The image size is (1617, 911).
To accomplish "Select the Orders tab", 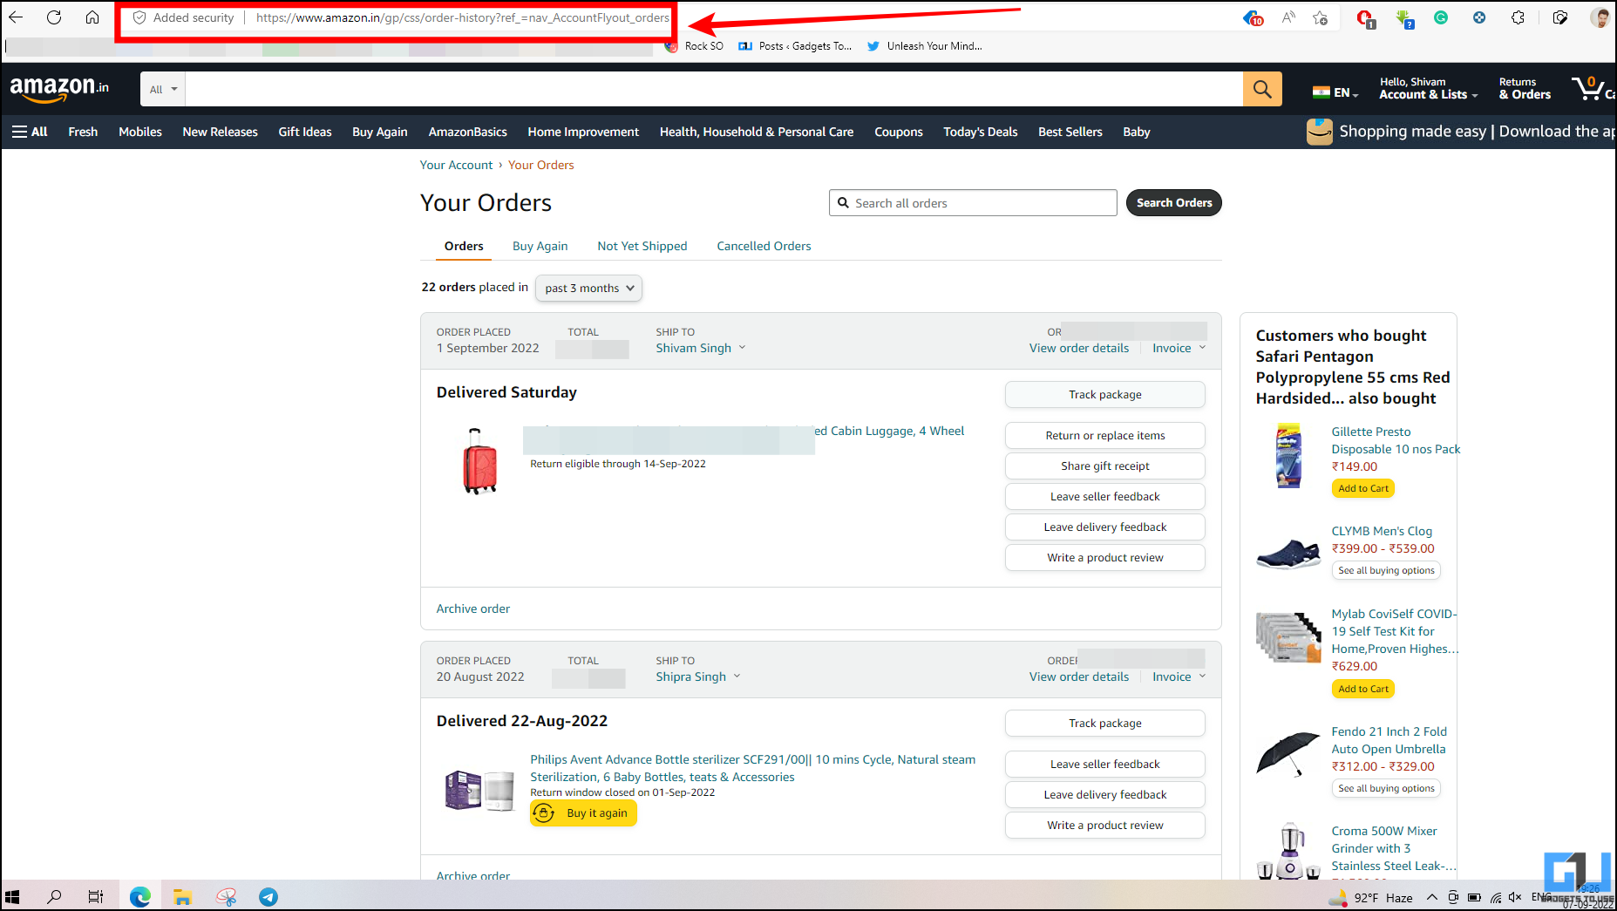I will click(464, 246).
